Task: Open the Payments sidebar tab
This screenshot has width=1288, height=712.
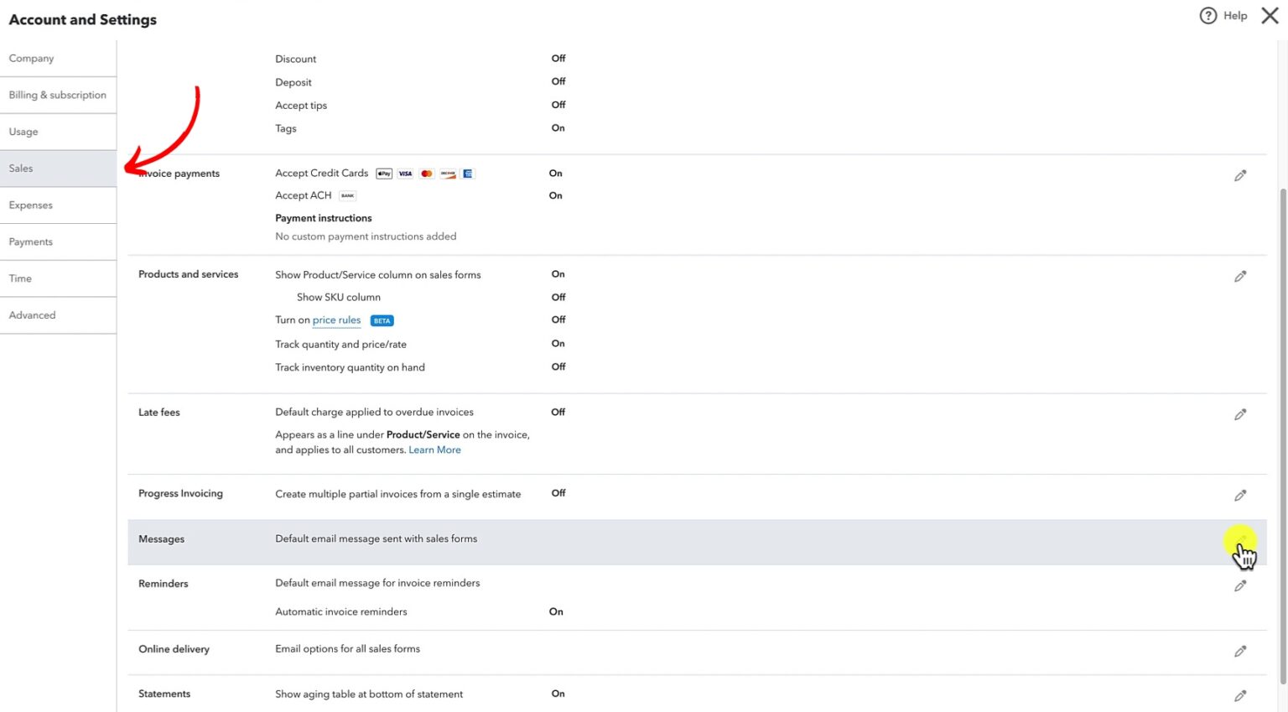Action: tap(58, 242)
